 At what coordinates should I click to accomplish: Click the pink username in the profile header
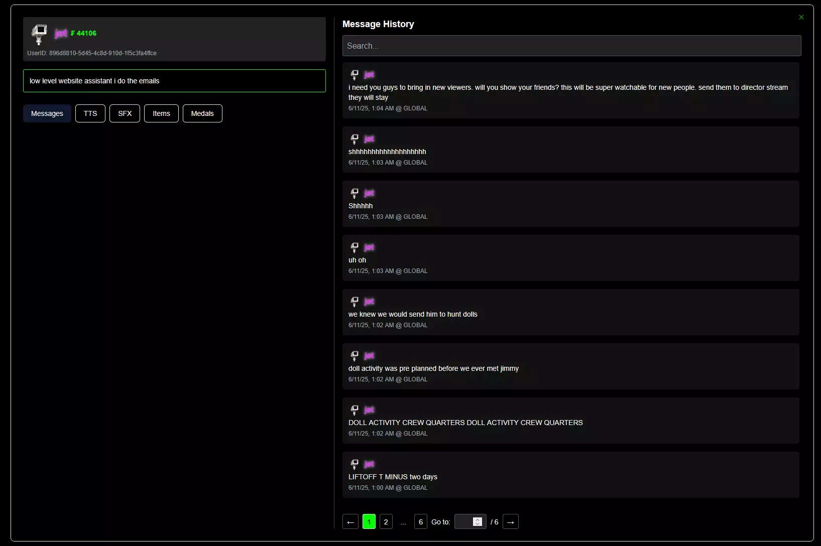coord(61,33)
